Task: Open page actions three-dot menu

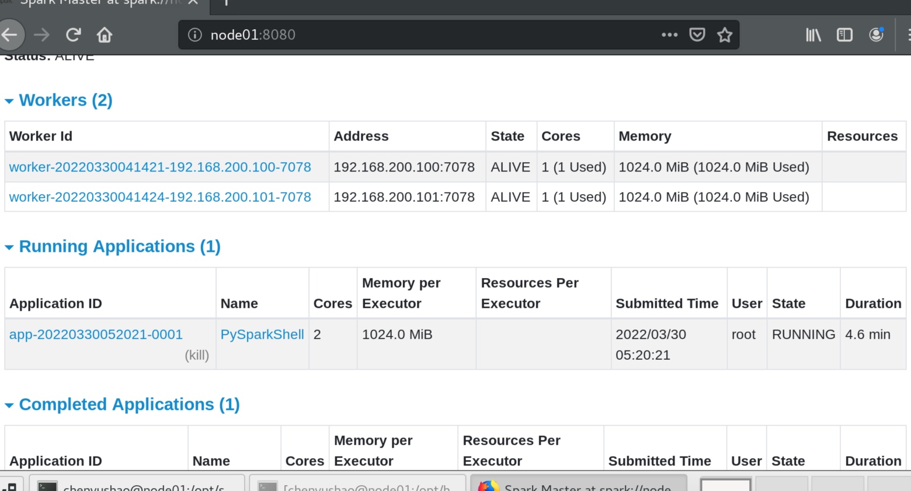Action: click(x=670, y=35)
